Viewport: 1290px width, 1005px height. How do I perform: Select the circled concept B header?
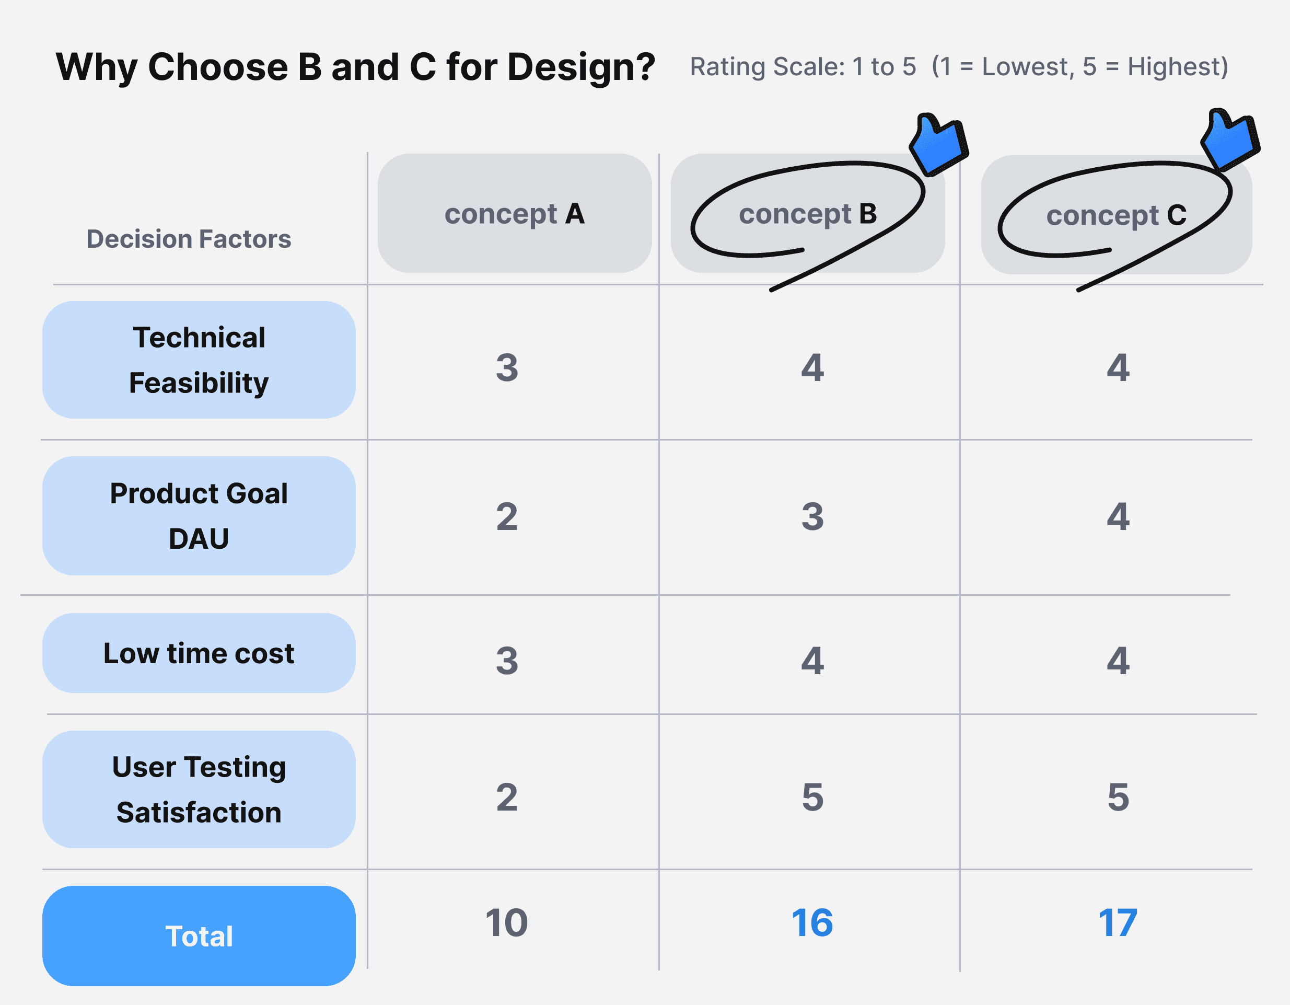[807, 213]
